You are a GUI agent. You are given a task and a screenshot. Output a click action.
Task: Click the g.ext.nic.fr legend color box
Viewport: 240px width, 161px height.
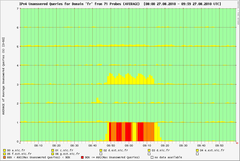click(53, 154)
